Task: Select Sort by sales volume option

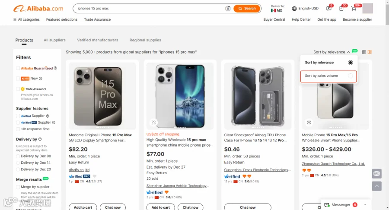Action: click(328, 76)
